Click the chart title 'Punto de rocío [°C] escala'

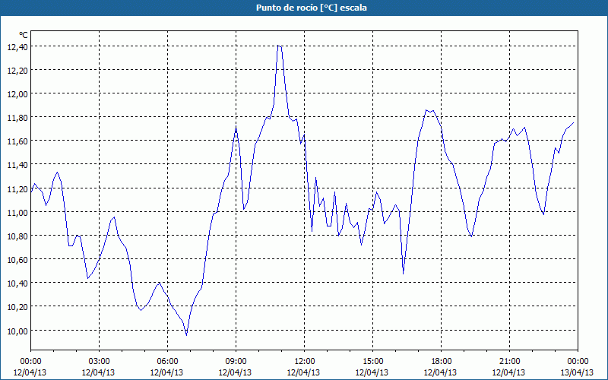pos(312,8)
